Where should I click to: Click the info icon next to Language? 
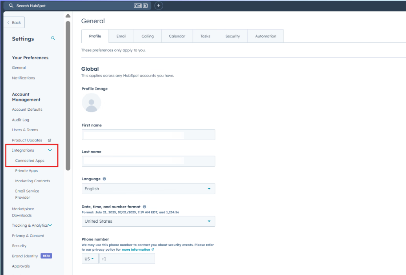[104, 179]
